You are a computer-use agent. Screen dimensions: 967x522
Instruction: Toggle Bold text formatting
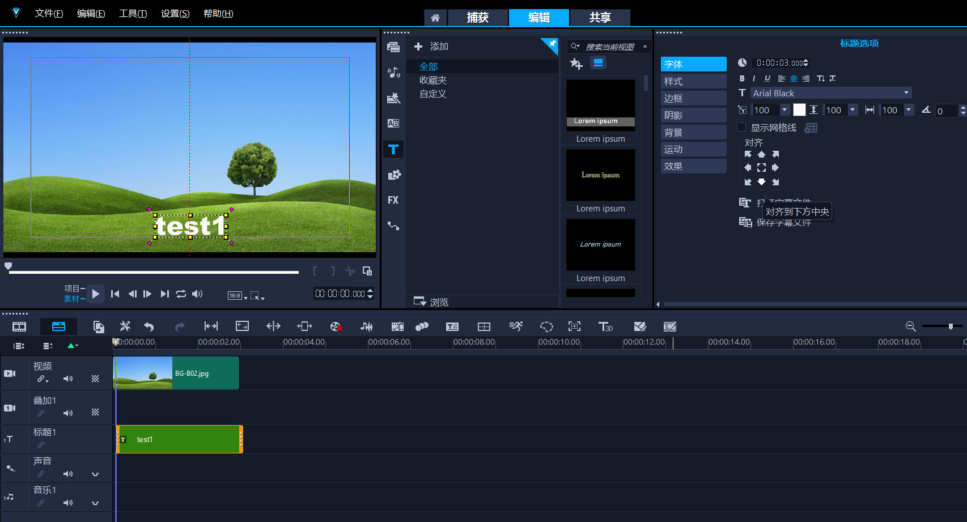pos(742,78)
